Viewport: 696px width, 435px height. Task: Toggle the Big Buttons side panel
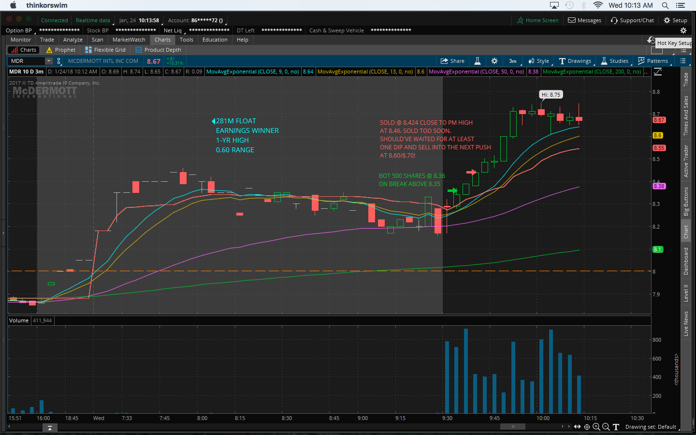coord(685,202)
